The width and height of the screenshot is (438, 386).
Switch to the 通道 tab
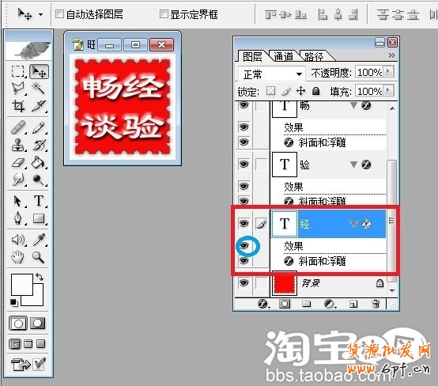[283, 56]
